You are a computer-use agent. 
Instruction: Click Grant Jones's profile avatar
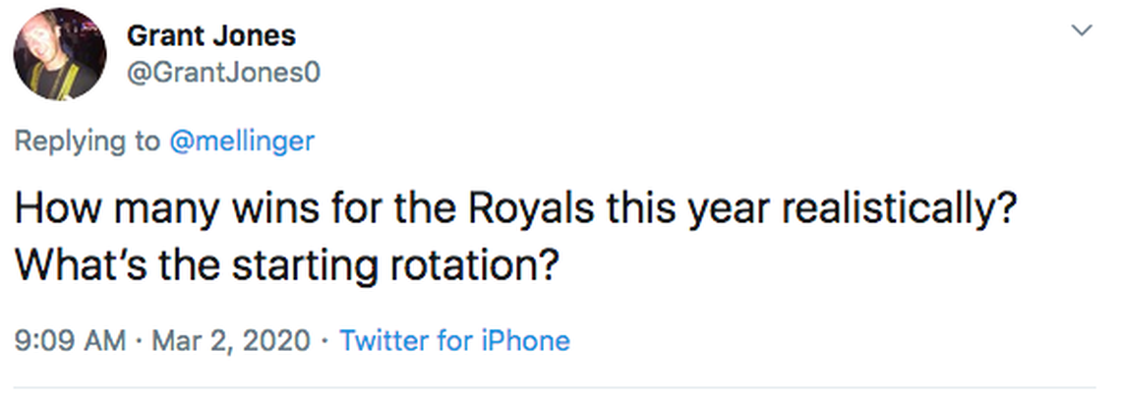(59, 54)
